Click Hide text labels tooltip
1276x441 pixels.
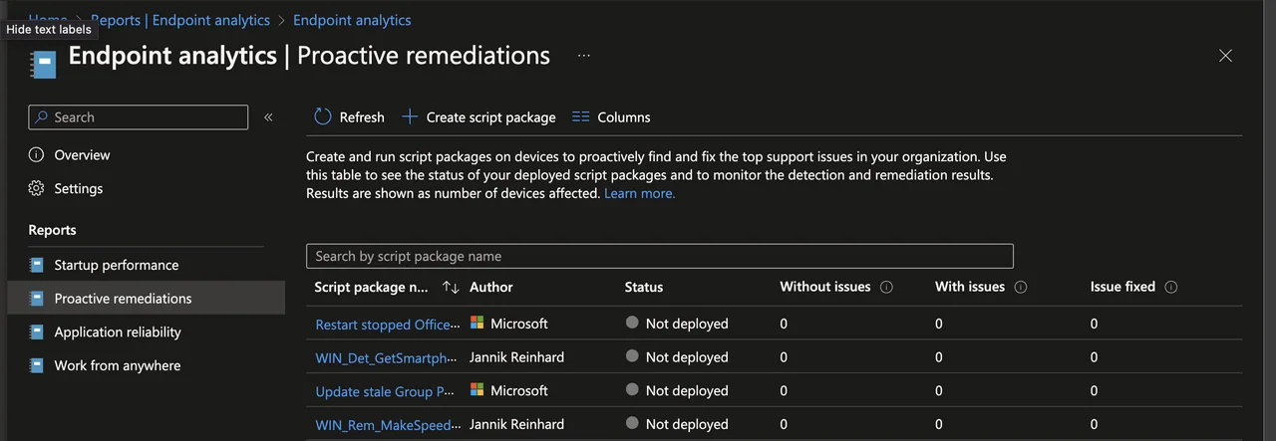click(x=49, y=29)
